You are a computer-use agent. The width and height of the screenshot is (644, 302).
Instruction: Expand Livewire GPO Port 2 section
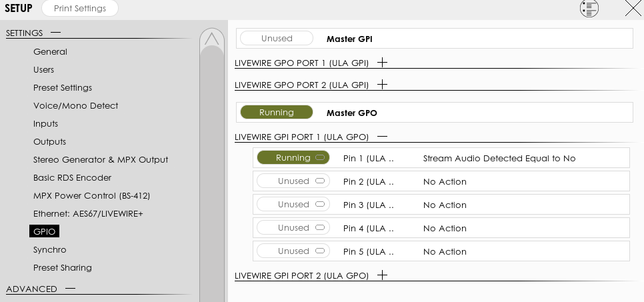click(x=382, y=85)
